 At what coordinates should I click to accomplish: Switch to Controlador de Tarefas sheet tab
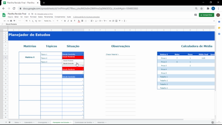click(84, 122)
